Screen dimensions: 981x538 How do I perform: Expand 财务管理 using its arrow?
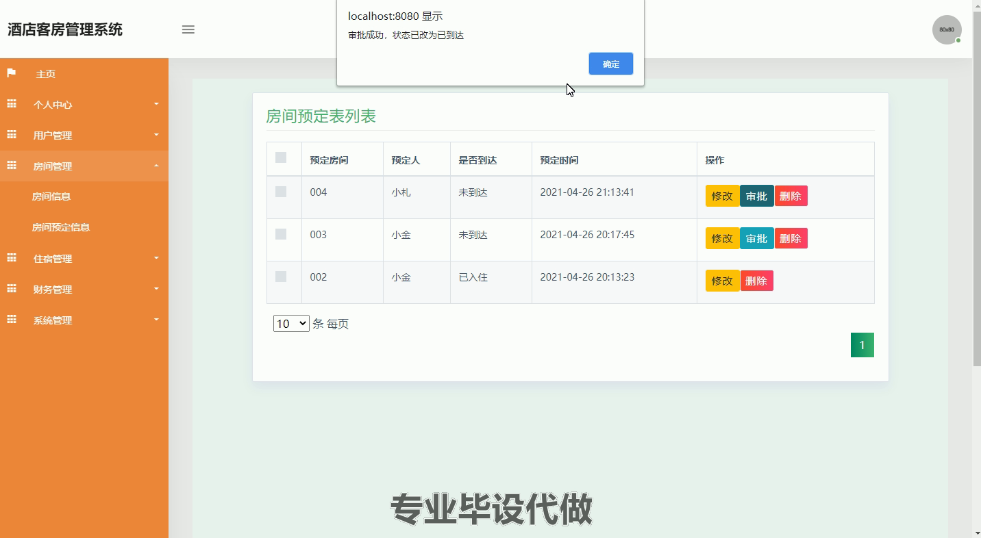[156, 289]
